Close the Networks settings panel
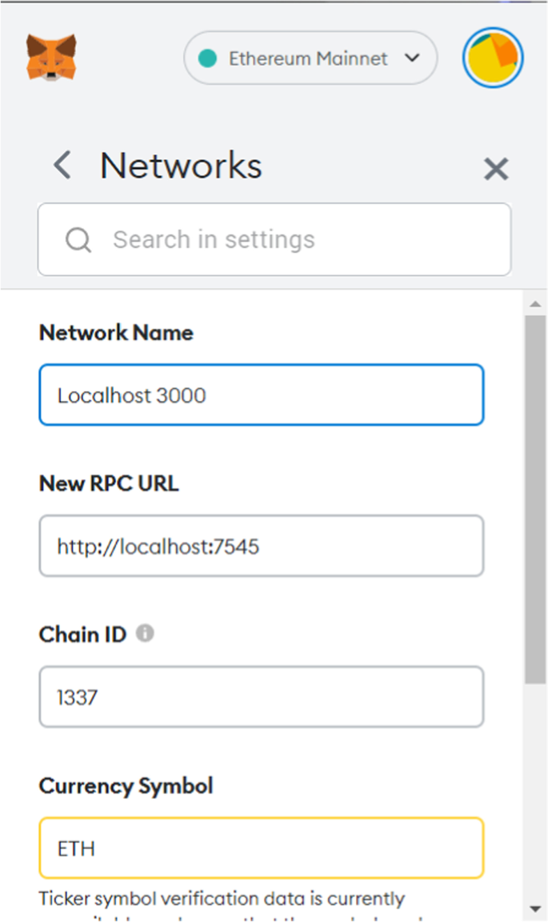Image resolution: width=548 pixels, height=922 pixels. point(496,168)
